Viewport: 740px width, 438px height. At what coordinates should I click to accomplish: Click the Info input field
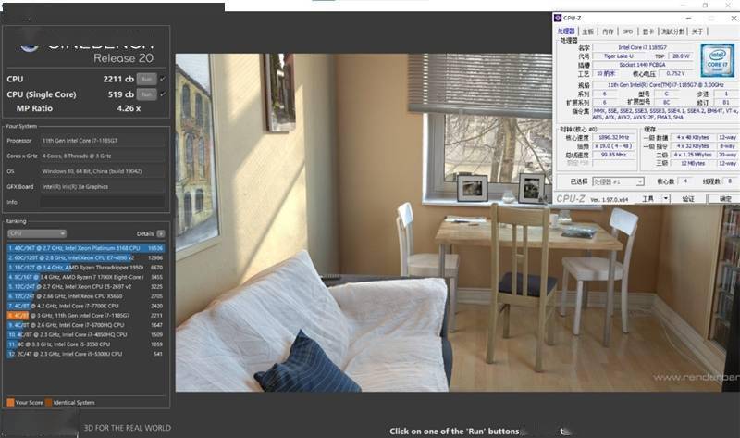click(103, 202)
